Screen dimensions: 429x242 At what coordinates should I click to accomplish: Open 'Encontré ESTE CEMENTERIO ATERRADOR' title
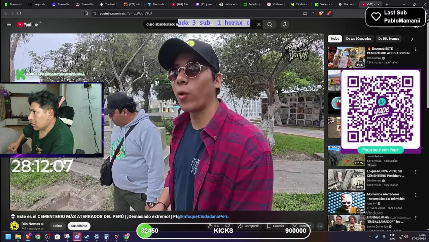click(389, 51)
